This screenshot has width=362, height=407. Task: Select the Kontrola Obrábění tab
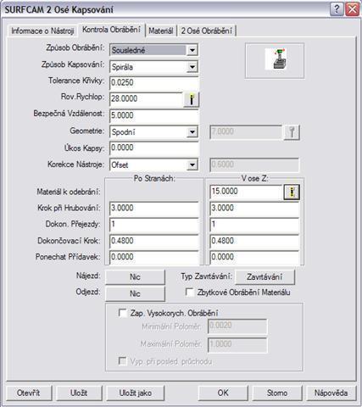point(111,30)
